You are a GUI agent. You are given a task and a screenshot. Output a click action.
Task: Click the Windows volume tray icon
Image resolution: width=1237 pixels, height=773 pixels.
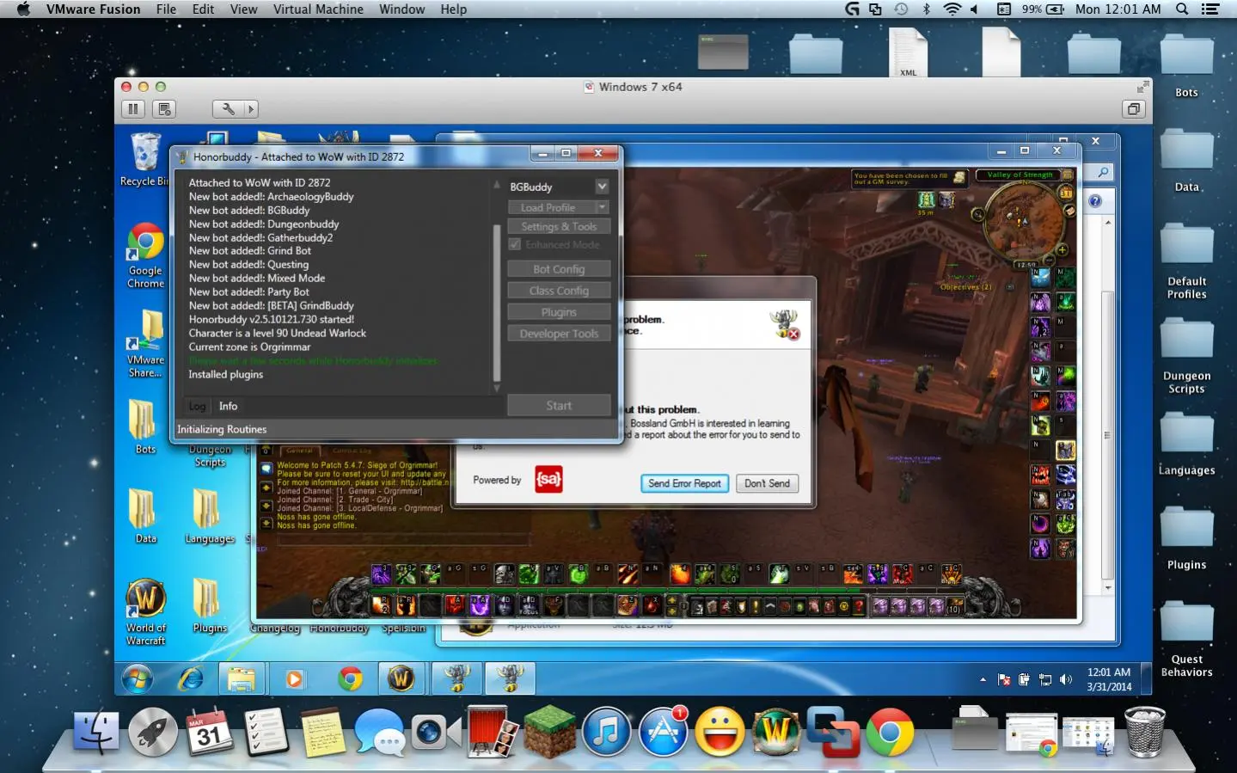click(1066, 679)
